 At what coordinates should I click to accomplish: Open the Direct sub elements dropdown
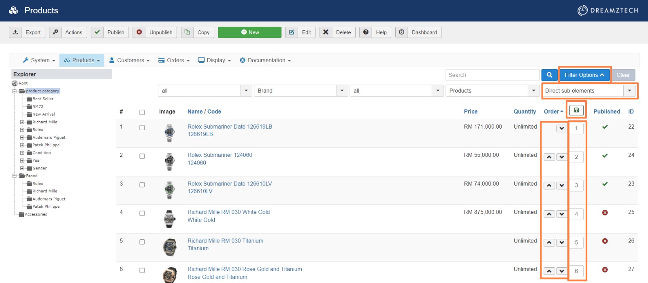pos(588,91)
